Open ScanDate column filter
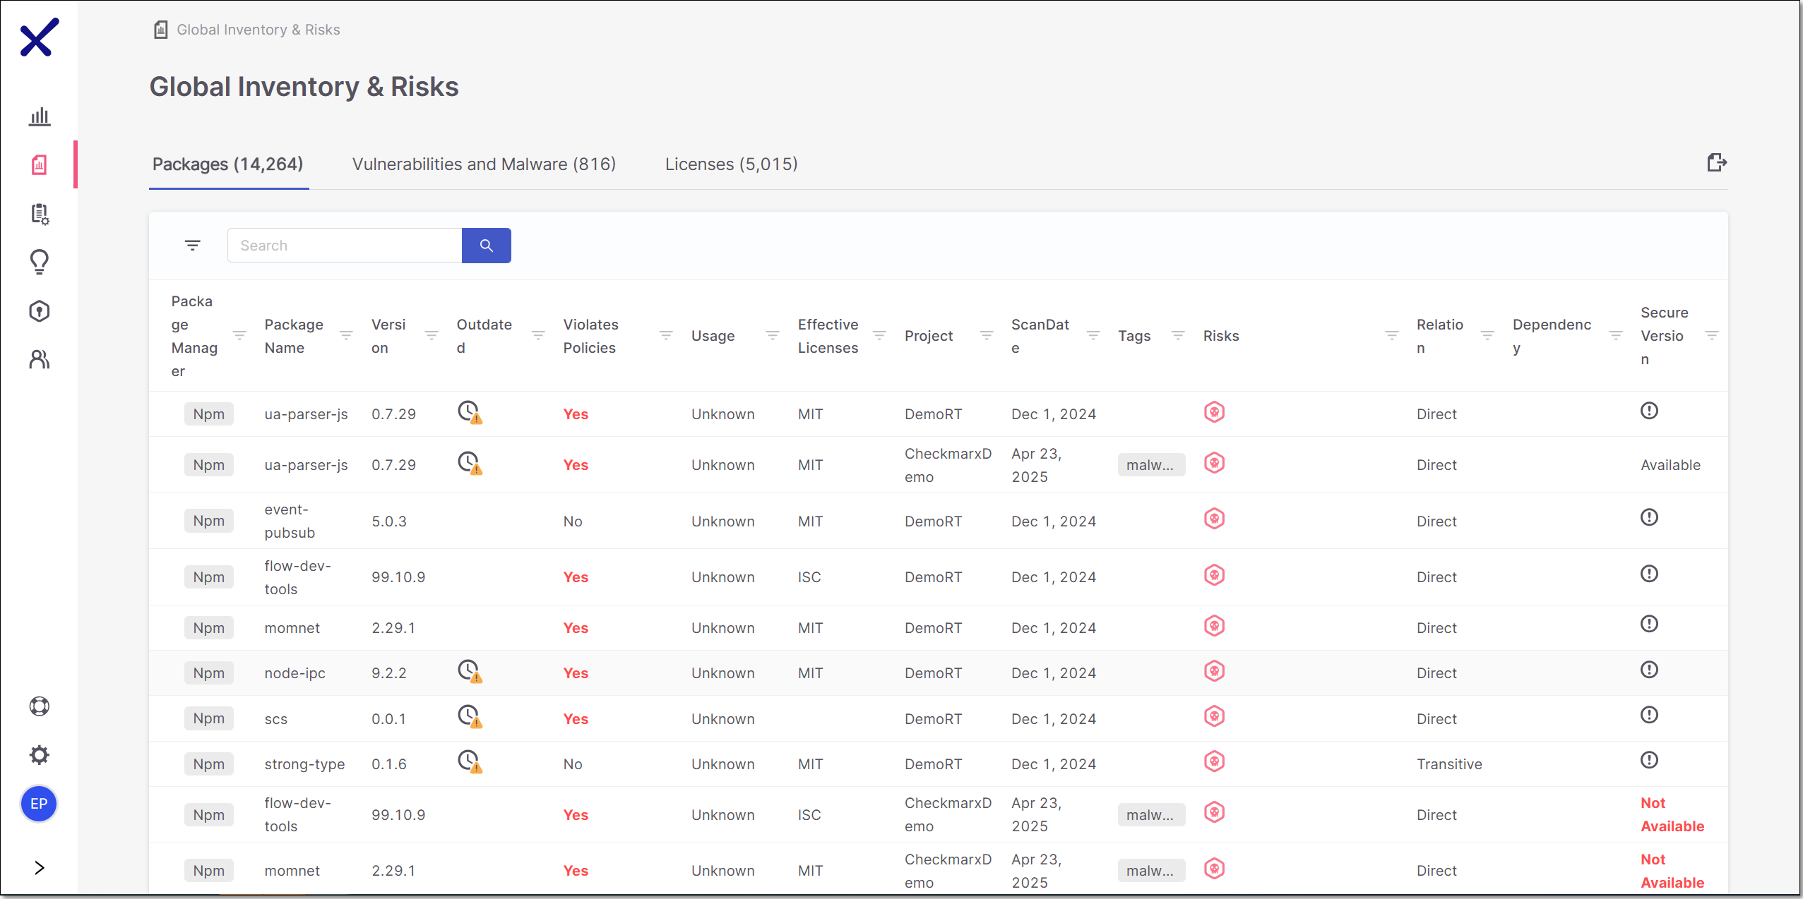 (1093, 335)
